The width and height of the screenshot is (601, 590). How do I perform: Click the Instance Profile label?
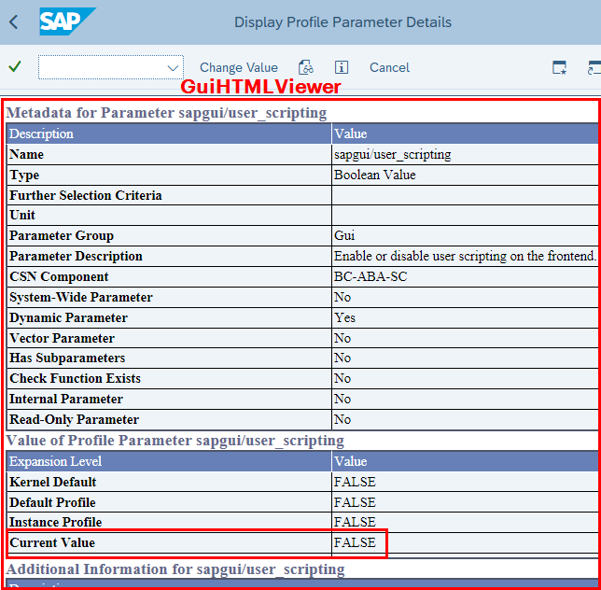[x=56, y=522]
